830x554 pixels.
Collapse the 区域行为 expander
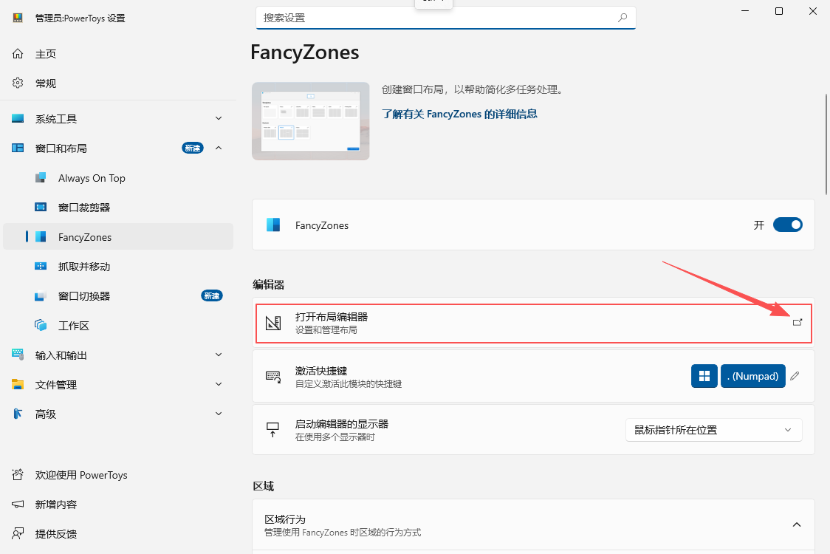click(x=796, y=525)
